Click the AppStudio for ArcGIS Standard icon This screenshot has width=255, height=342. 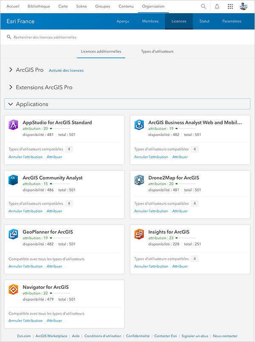point(13,125)
